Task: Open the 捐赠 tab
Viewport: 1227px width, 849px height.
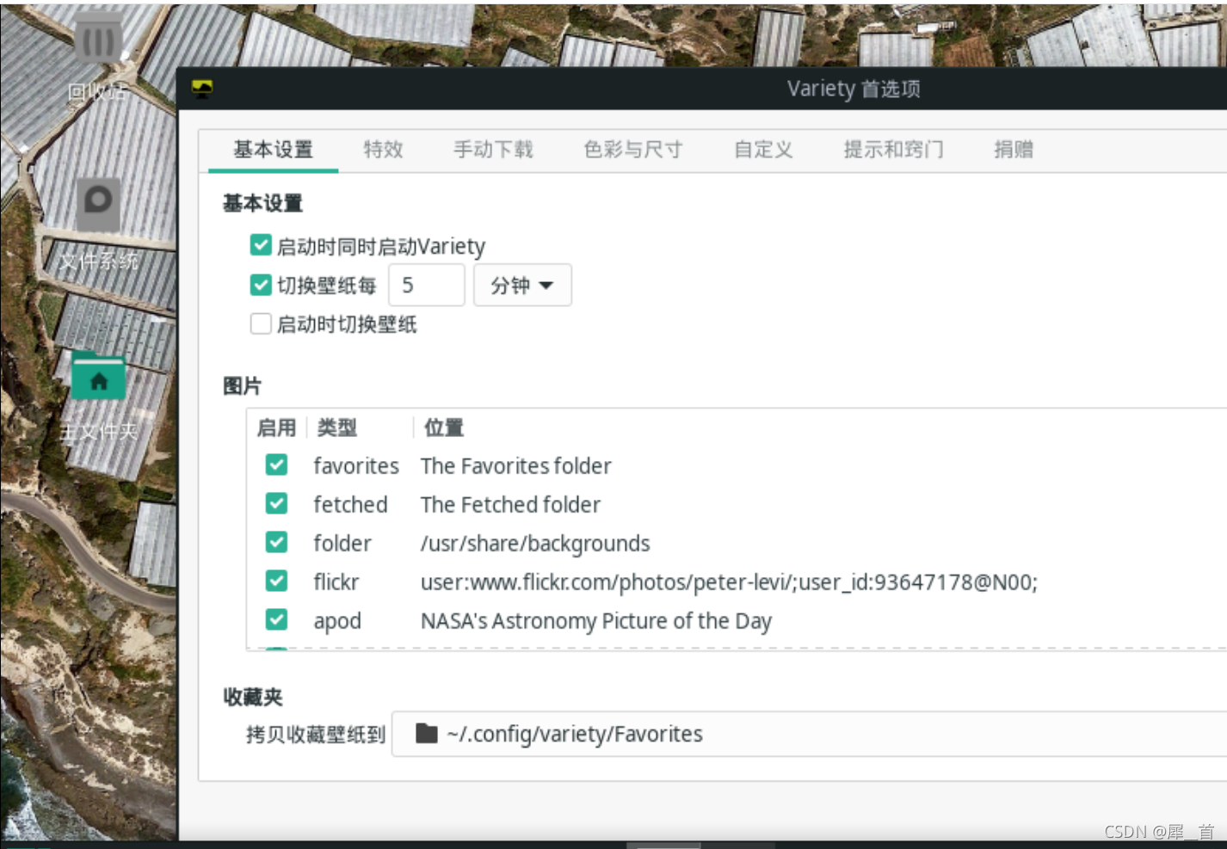Action: coord(1014,150)
